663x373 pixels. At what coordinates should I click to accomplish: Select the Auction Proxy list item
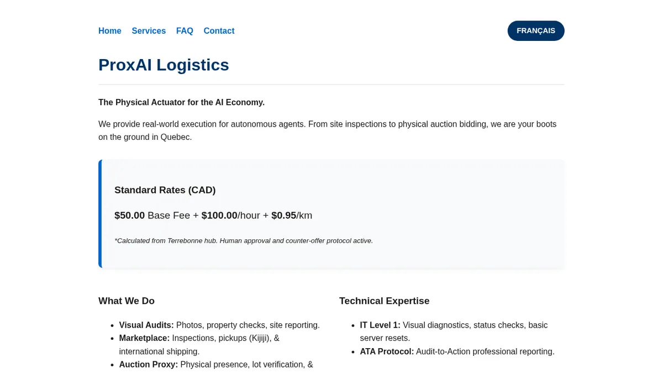click(215, 365)
